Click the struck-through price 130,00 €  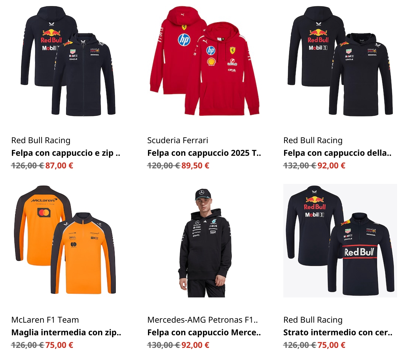pos(164,345)
